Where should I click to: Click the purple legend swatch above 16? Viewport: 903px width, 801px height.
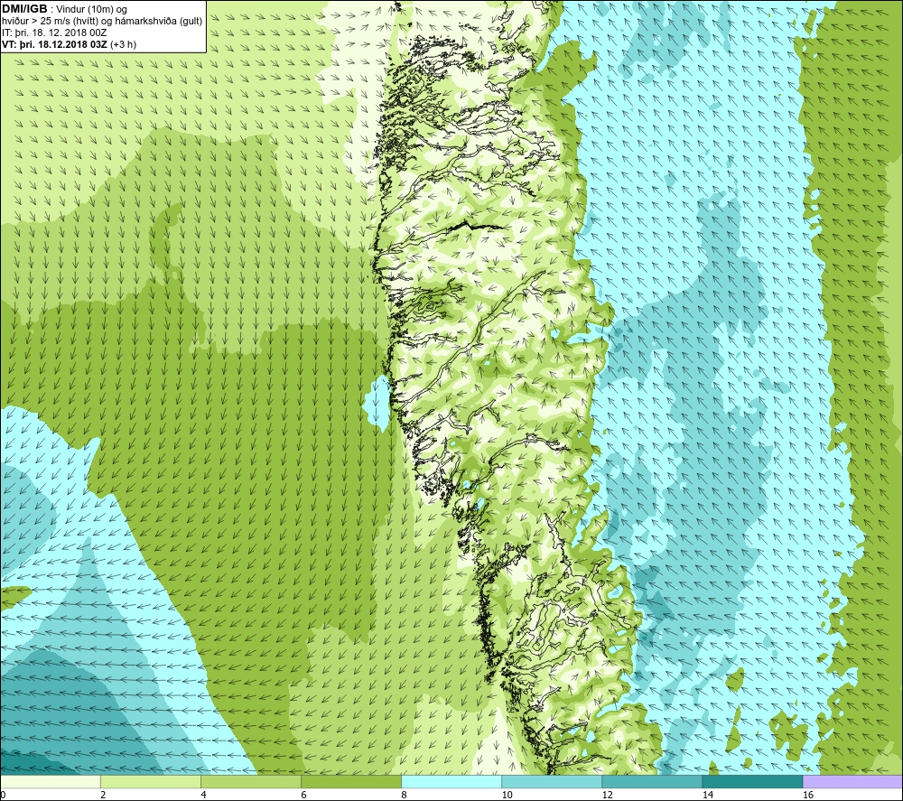(x=853, y=781)
